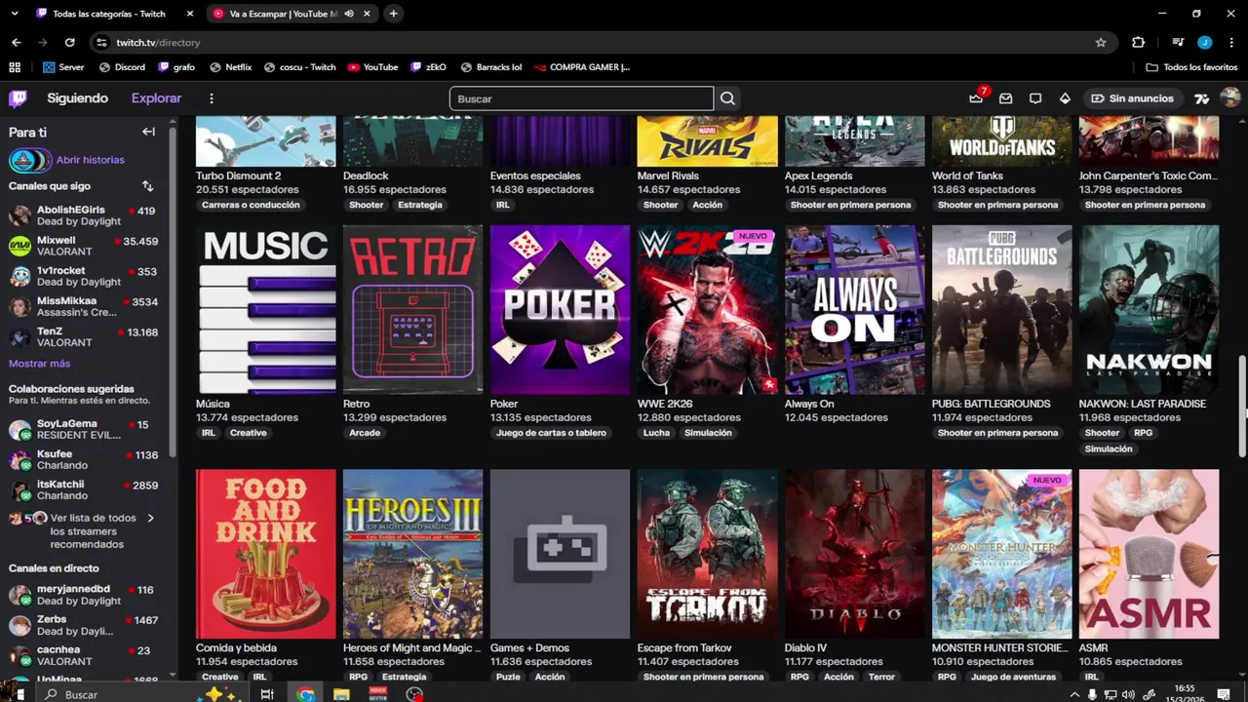Reload the page in Chrome
Viewport: 1248px width, 702px height.
pos(69,43)
